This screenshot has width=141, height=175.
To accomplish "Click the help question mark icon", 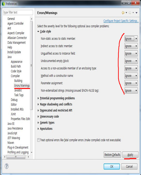I will tap(6, 166).
